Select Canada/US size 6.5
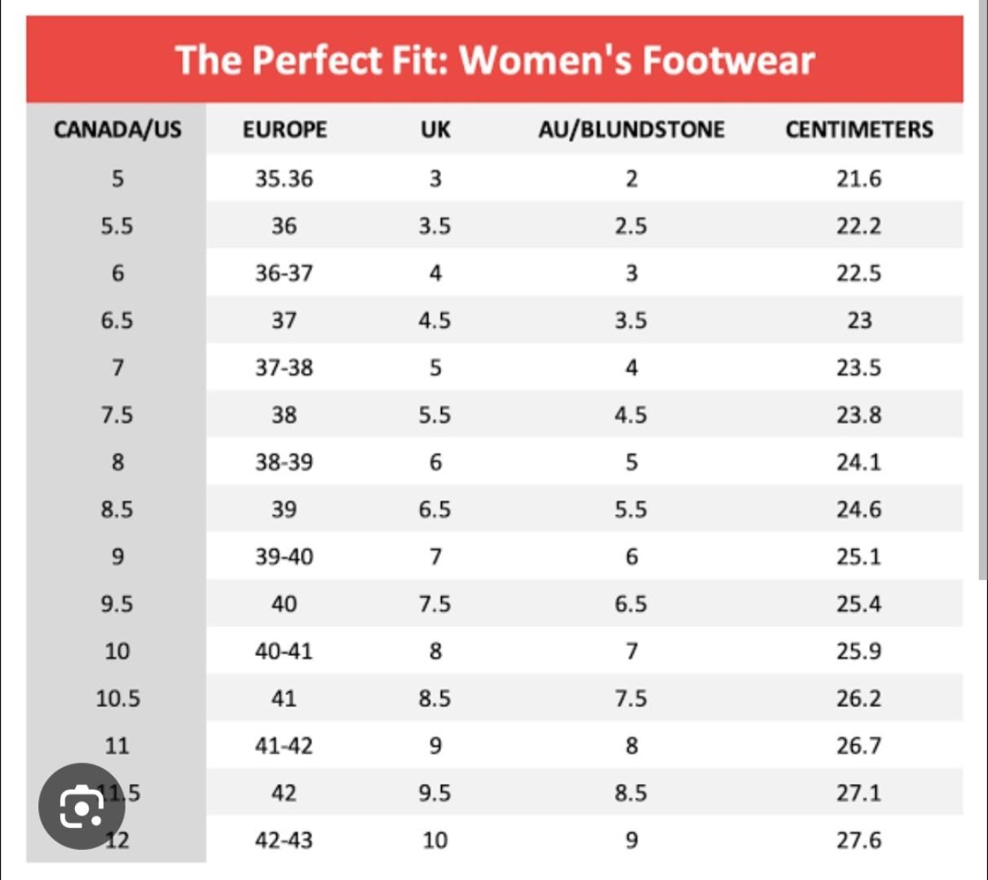Screen dimensions: 988x880 (x=117, y=320)
